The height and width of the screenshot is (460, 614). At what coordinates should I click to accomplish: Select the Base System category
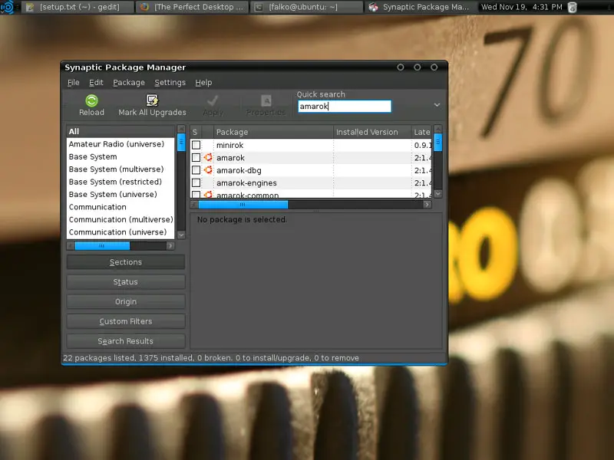coord(120,156)
